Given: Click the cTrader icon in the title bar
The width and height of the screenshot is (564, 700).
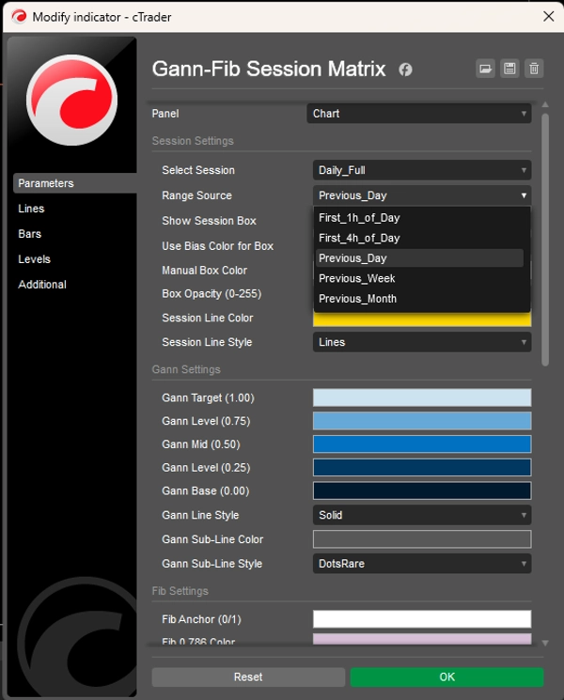Looking at the screenshot, I should point(17,16).
